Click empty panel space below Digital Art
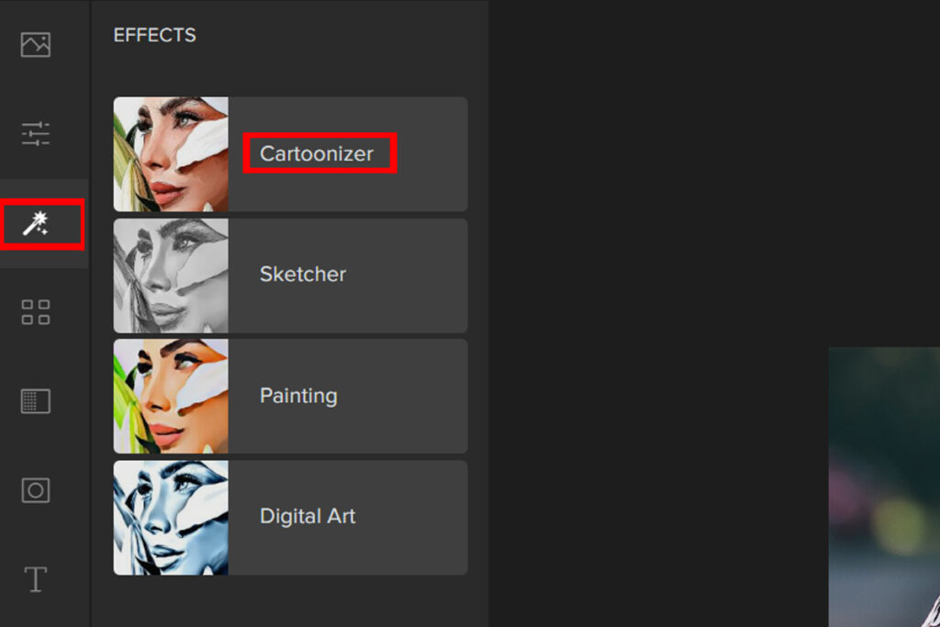The image size is (940, 627). [x=291, y=601]
